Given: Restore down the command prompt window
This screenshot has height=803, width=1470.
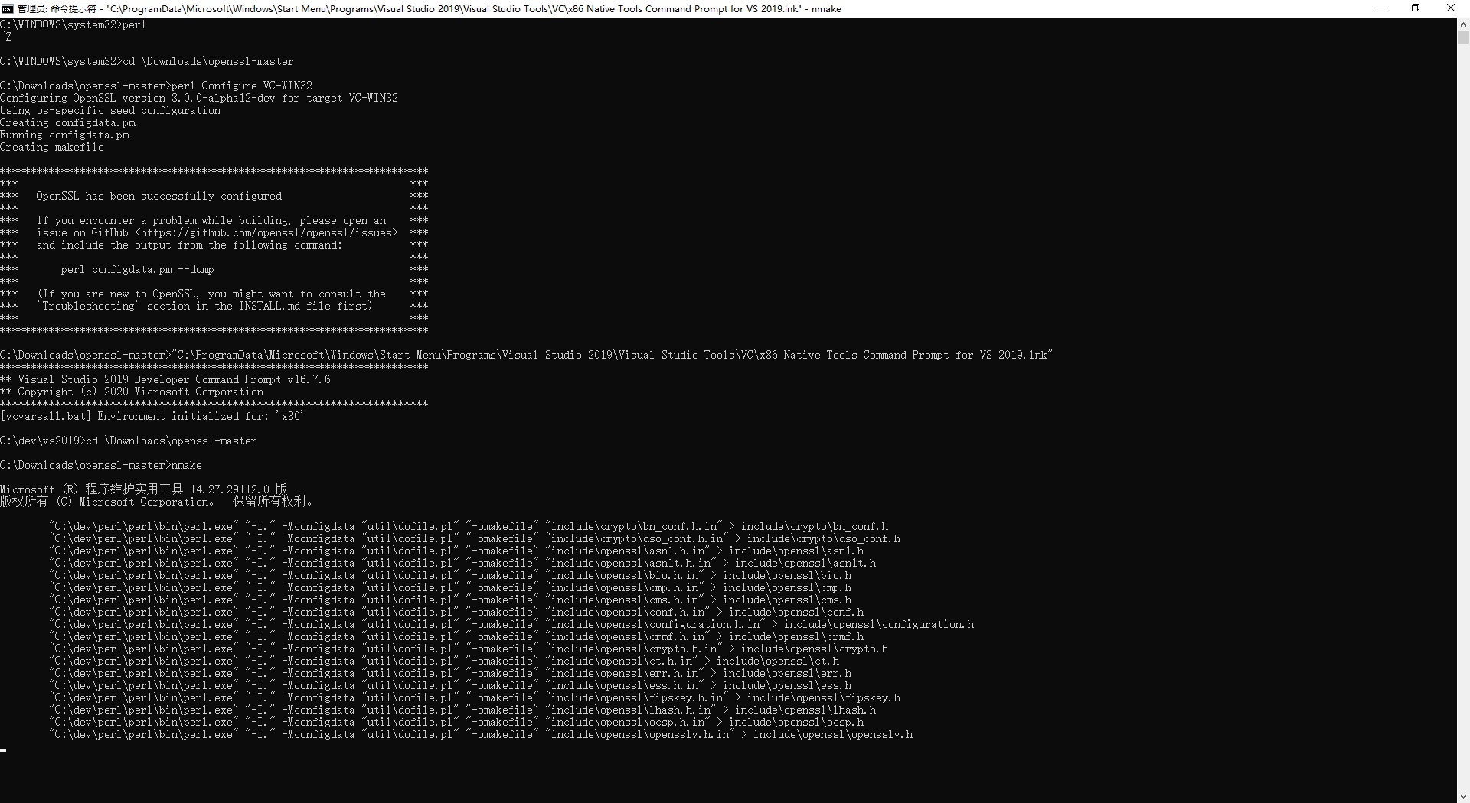Looking at the screenshot, I should tap(1416, 8).
